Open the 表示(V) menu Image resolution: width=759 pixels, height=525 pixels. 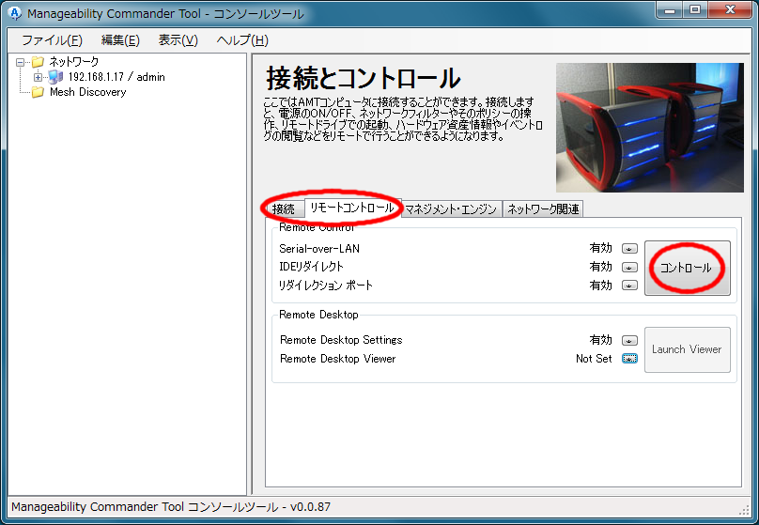click(x=178, y=40)
